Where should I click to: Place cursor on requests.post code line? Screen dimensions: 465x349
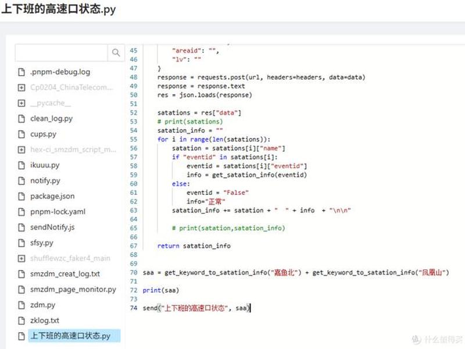tap(261, 77)
